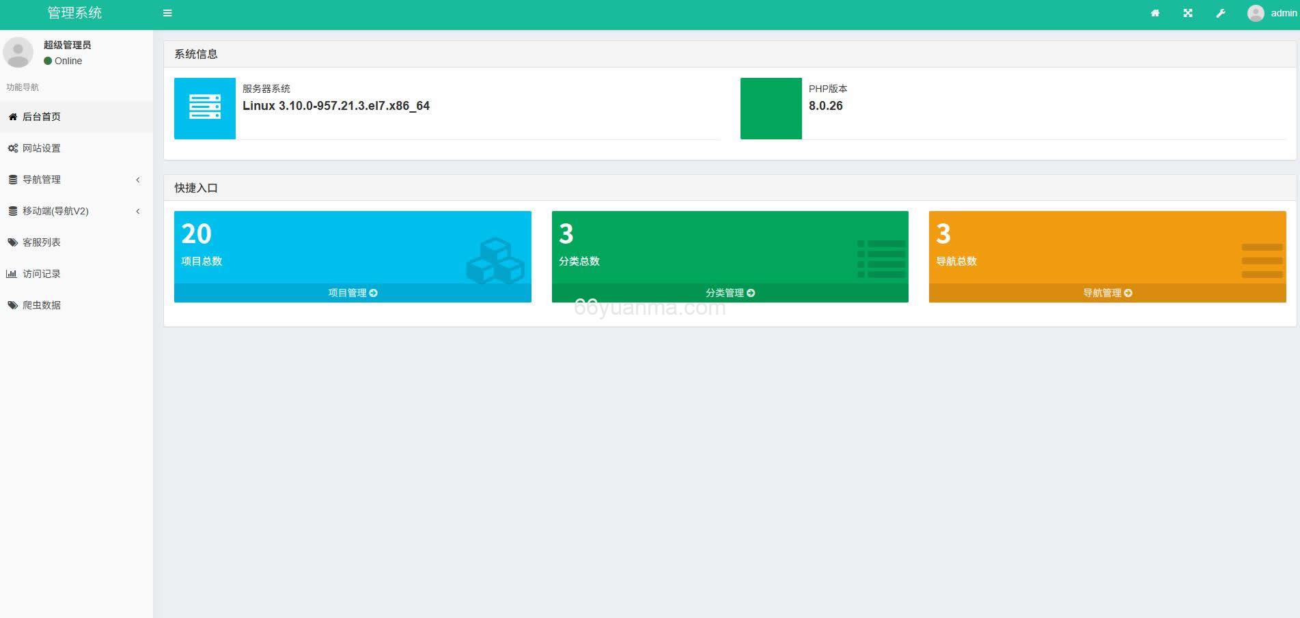Open the orange 导航管理 card link
The image size is (1300, 618).
click(x=1107, y=293)
